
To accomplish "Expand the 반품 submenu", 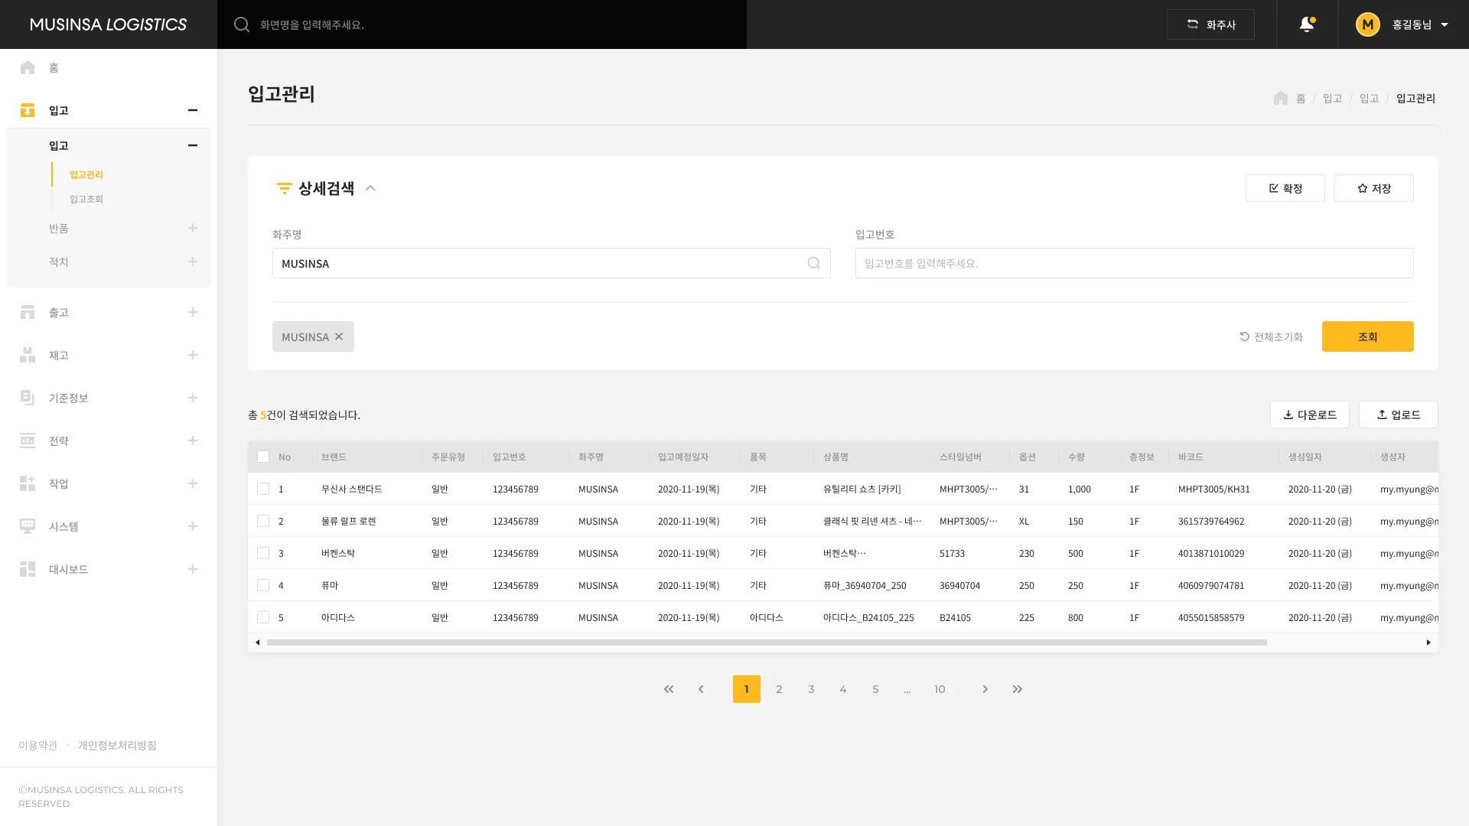I will (192, 228).
